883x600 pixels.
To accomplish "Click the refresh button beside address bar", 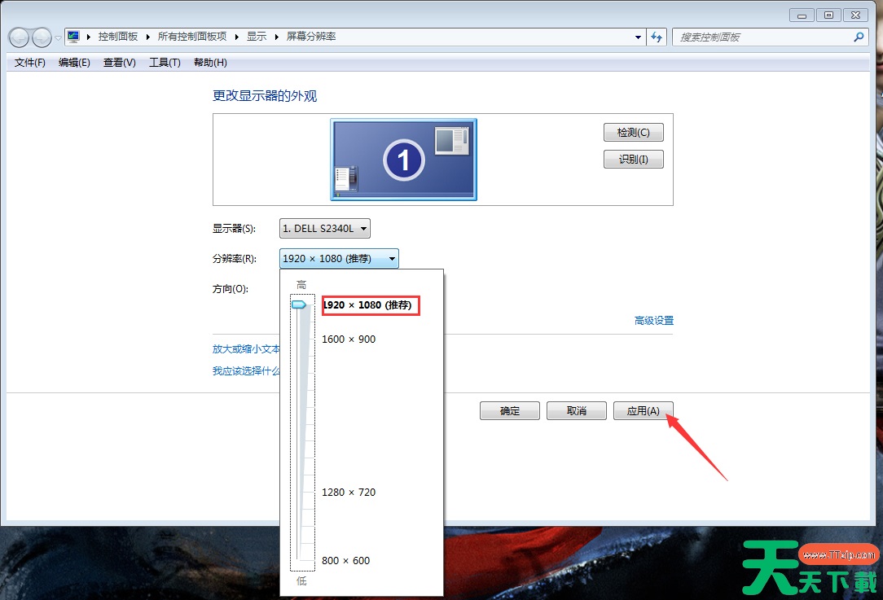I will [x=657, y=37].
